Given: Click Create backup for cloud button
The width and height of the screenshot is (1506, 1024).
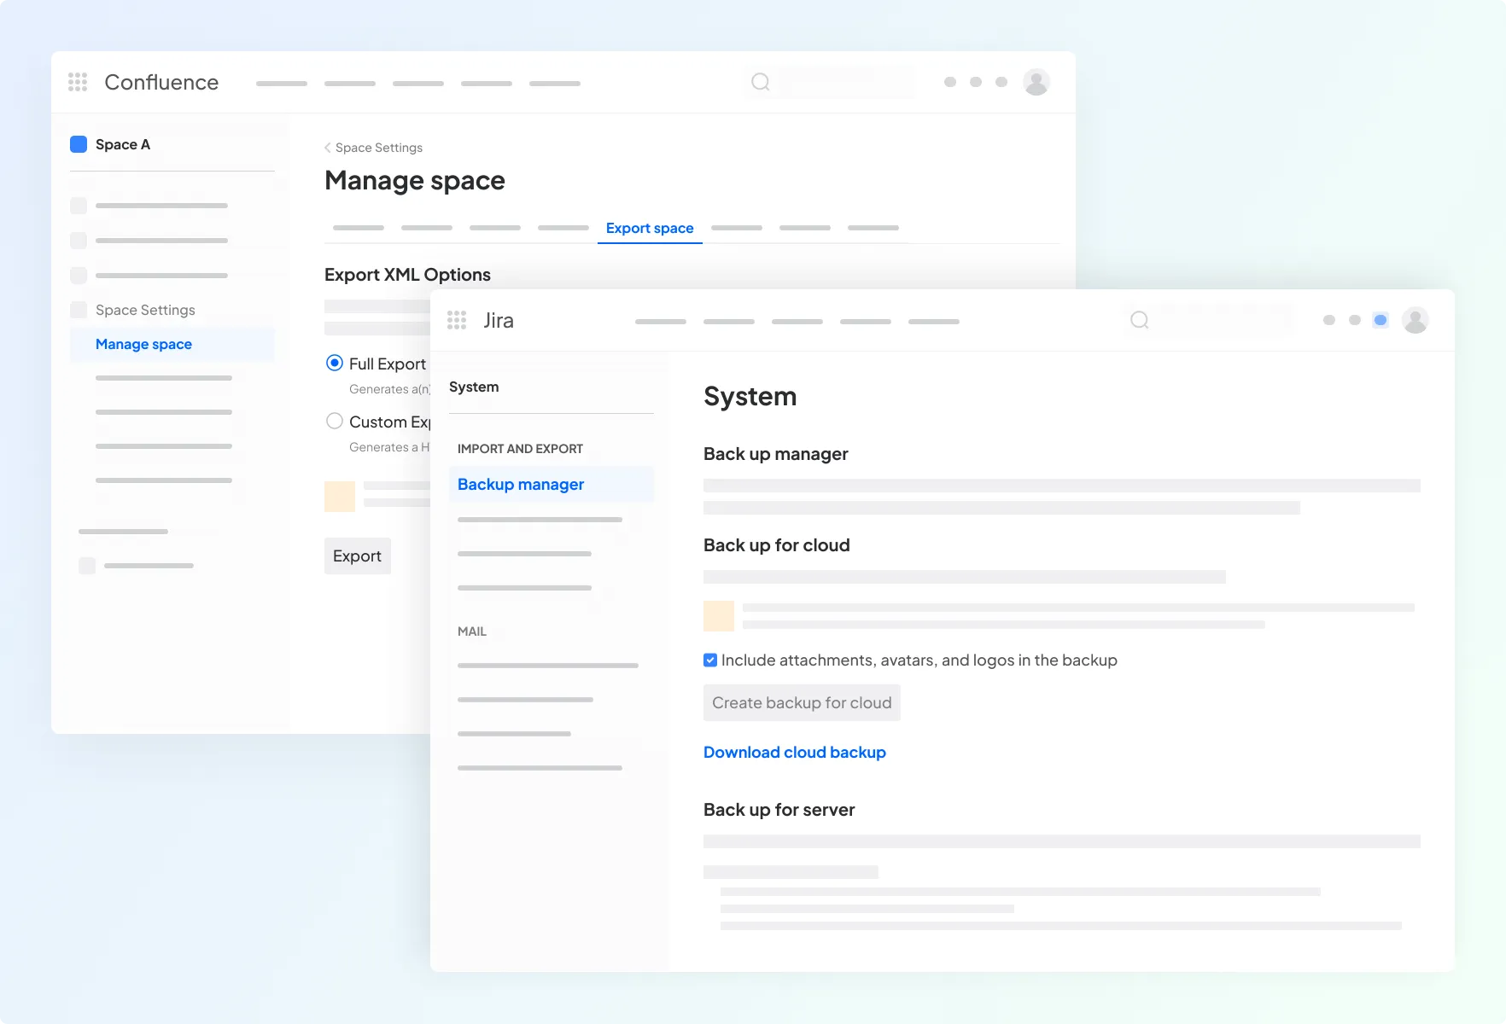Looking at the screenshot, I should 801,702.
